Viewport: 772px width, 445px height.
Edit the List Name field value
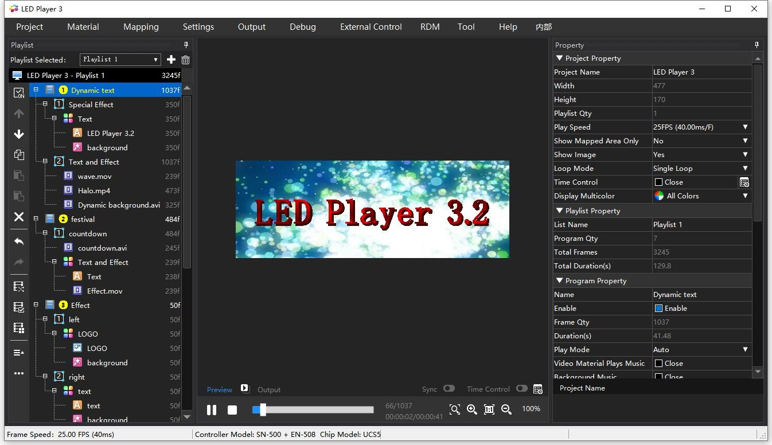701,225
